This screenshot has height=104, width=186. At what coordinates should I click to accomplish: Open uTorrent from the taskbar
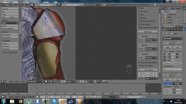click(29, 101)
